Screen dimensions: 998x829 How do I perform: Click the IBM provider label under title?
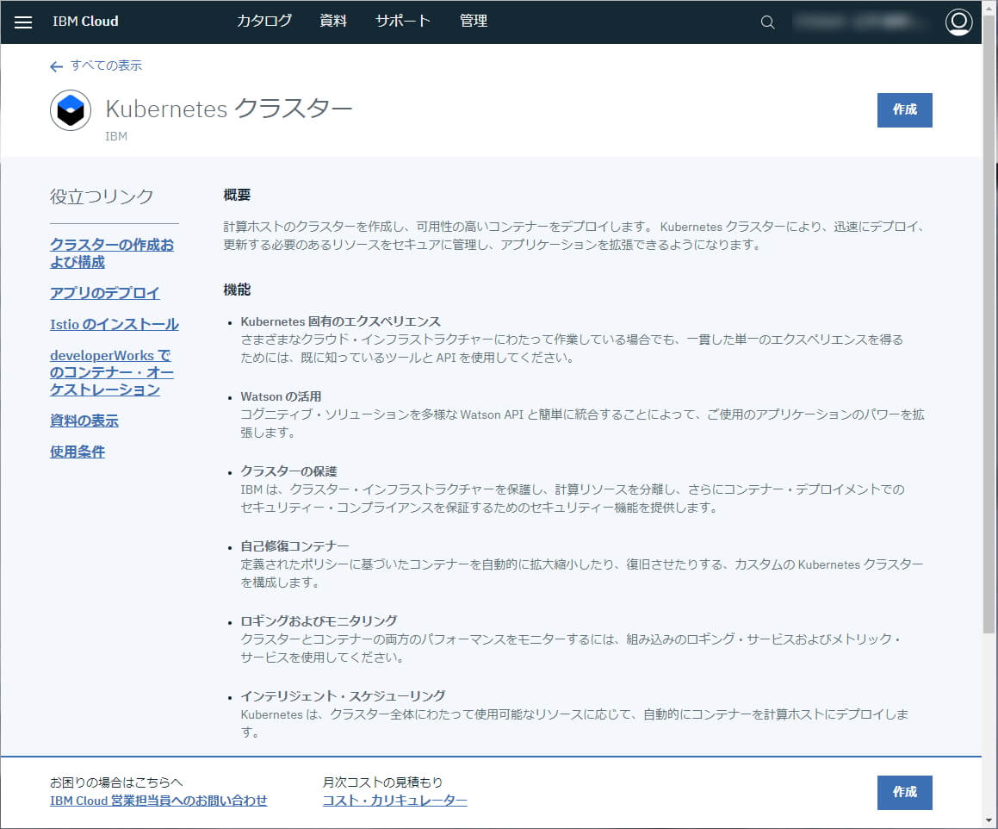[x=116, y=136]
